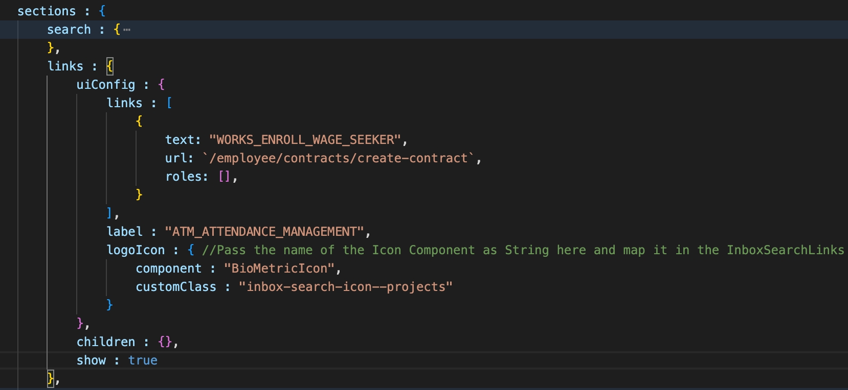Place cursor on the "search" key
Image resolution: width=848 pixels, height=390 pixels.
[69, 30]
